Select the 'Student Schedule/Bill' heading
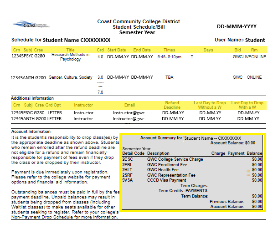The image size is (278, 234). click(139, 27)
